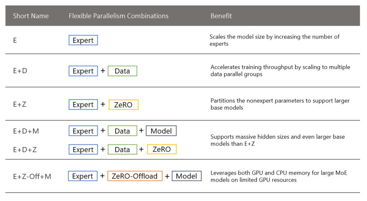
Task: Select the E+D+M short name label
Action: coord(26,131)
